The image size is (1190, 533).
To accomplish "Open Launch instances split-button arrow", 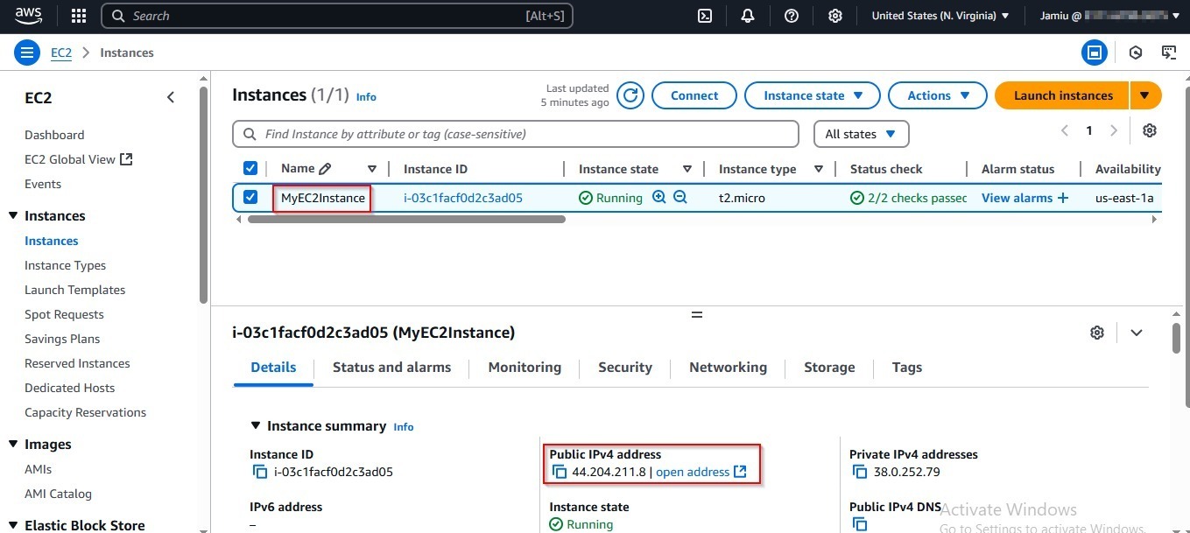I will coord(1145,95).
